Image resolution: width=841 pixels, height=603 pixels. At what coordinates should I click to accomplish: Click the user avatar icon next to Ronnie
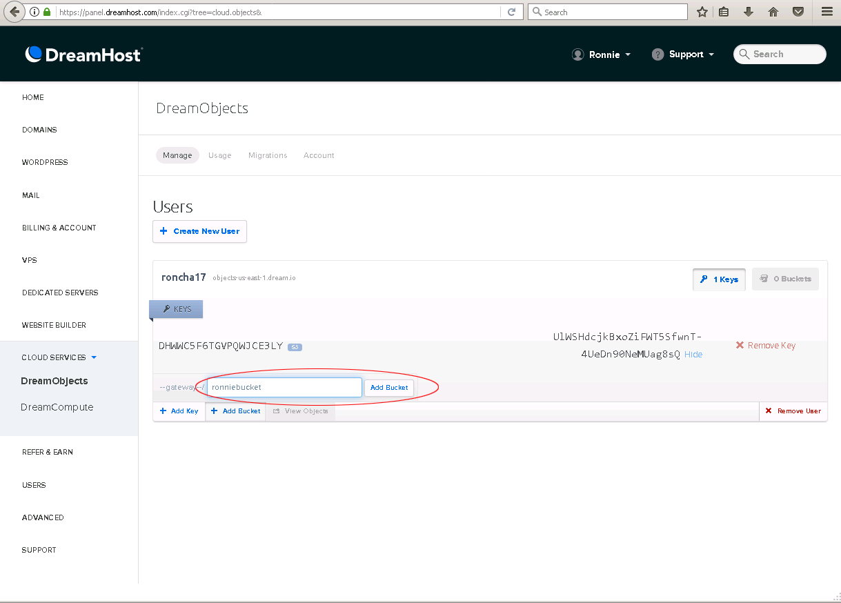point(578,55)
